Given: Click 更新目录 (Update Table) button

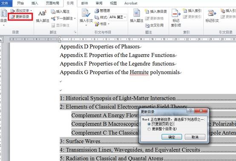Looking at the screenshot, I should tap(20, 17).
